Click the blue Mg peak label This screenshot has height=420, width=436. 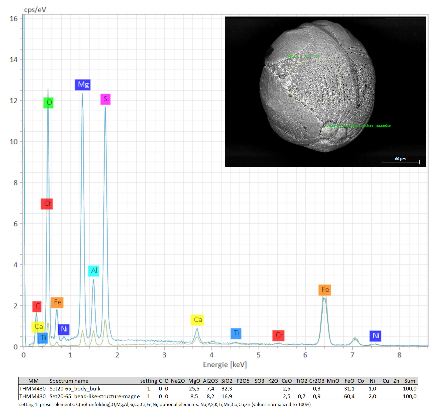click(82, 85)
